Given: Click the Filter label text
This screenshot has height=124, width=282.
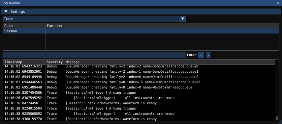Looking at the screenshot, I should point(191,55).
